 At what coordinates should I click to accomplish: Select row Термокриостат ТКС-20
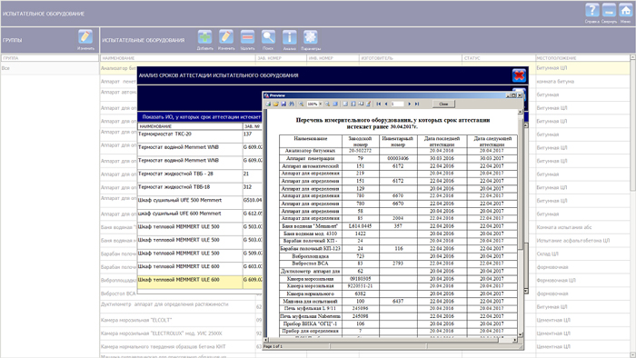click(x=200, y=136)
